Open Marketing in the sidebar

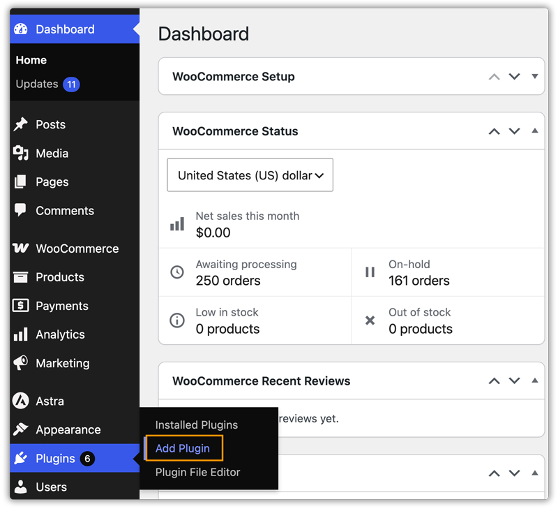coord(63,363)
